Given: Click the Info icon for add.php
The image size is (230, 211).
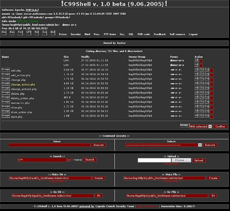Looking at the screenshot, I should pyautogui.click(x=197, y=69).
